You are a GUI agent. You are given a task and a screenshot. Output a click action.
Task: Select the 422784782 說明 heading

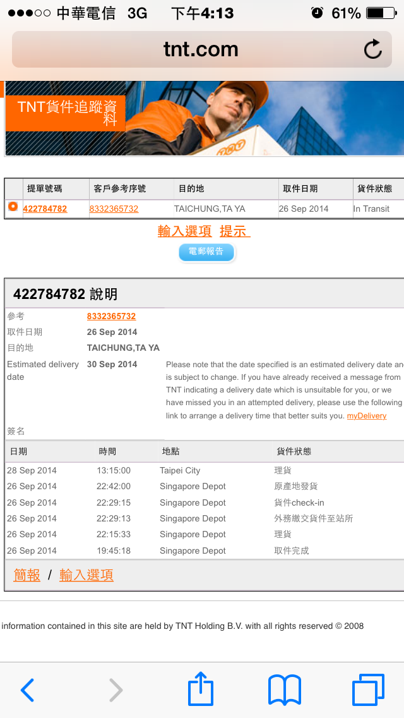pyautogui.click(x=65, y=294)
